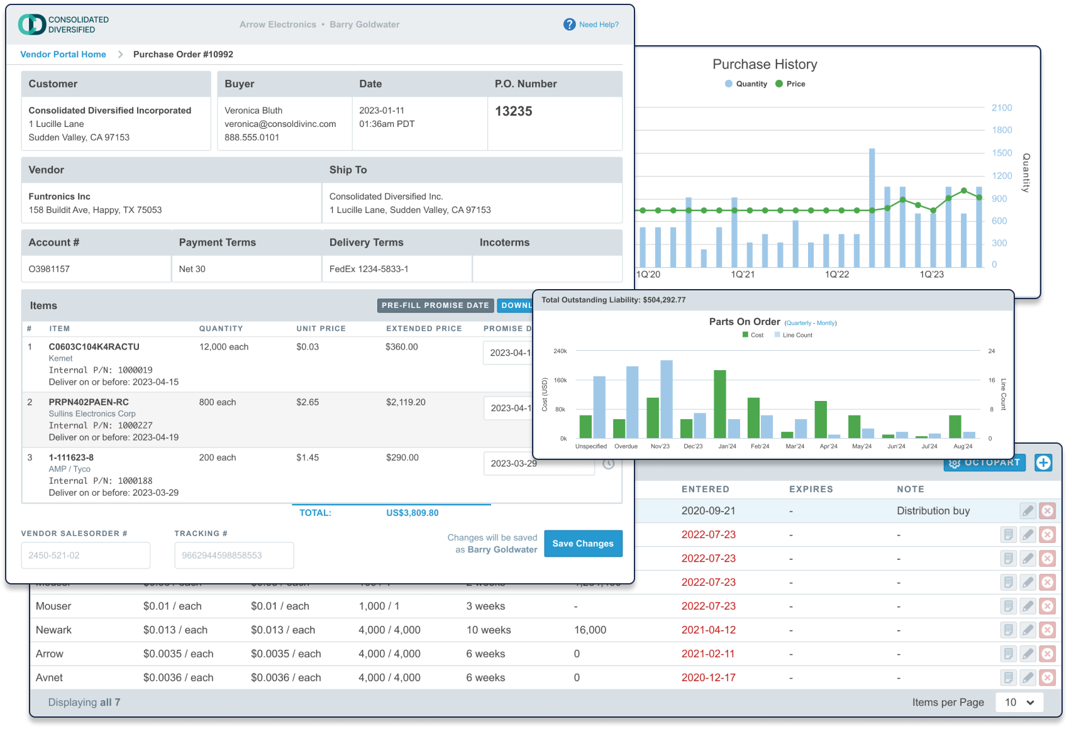Screen dimensions: 1069x729
Task: Click the Note column header
Action: coord(911,489)
